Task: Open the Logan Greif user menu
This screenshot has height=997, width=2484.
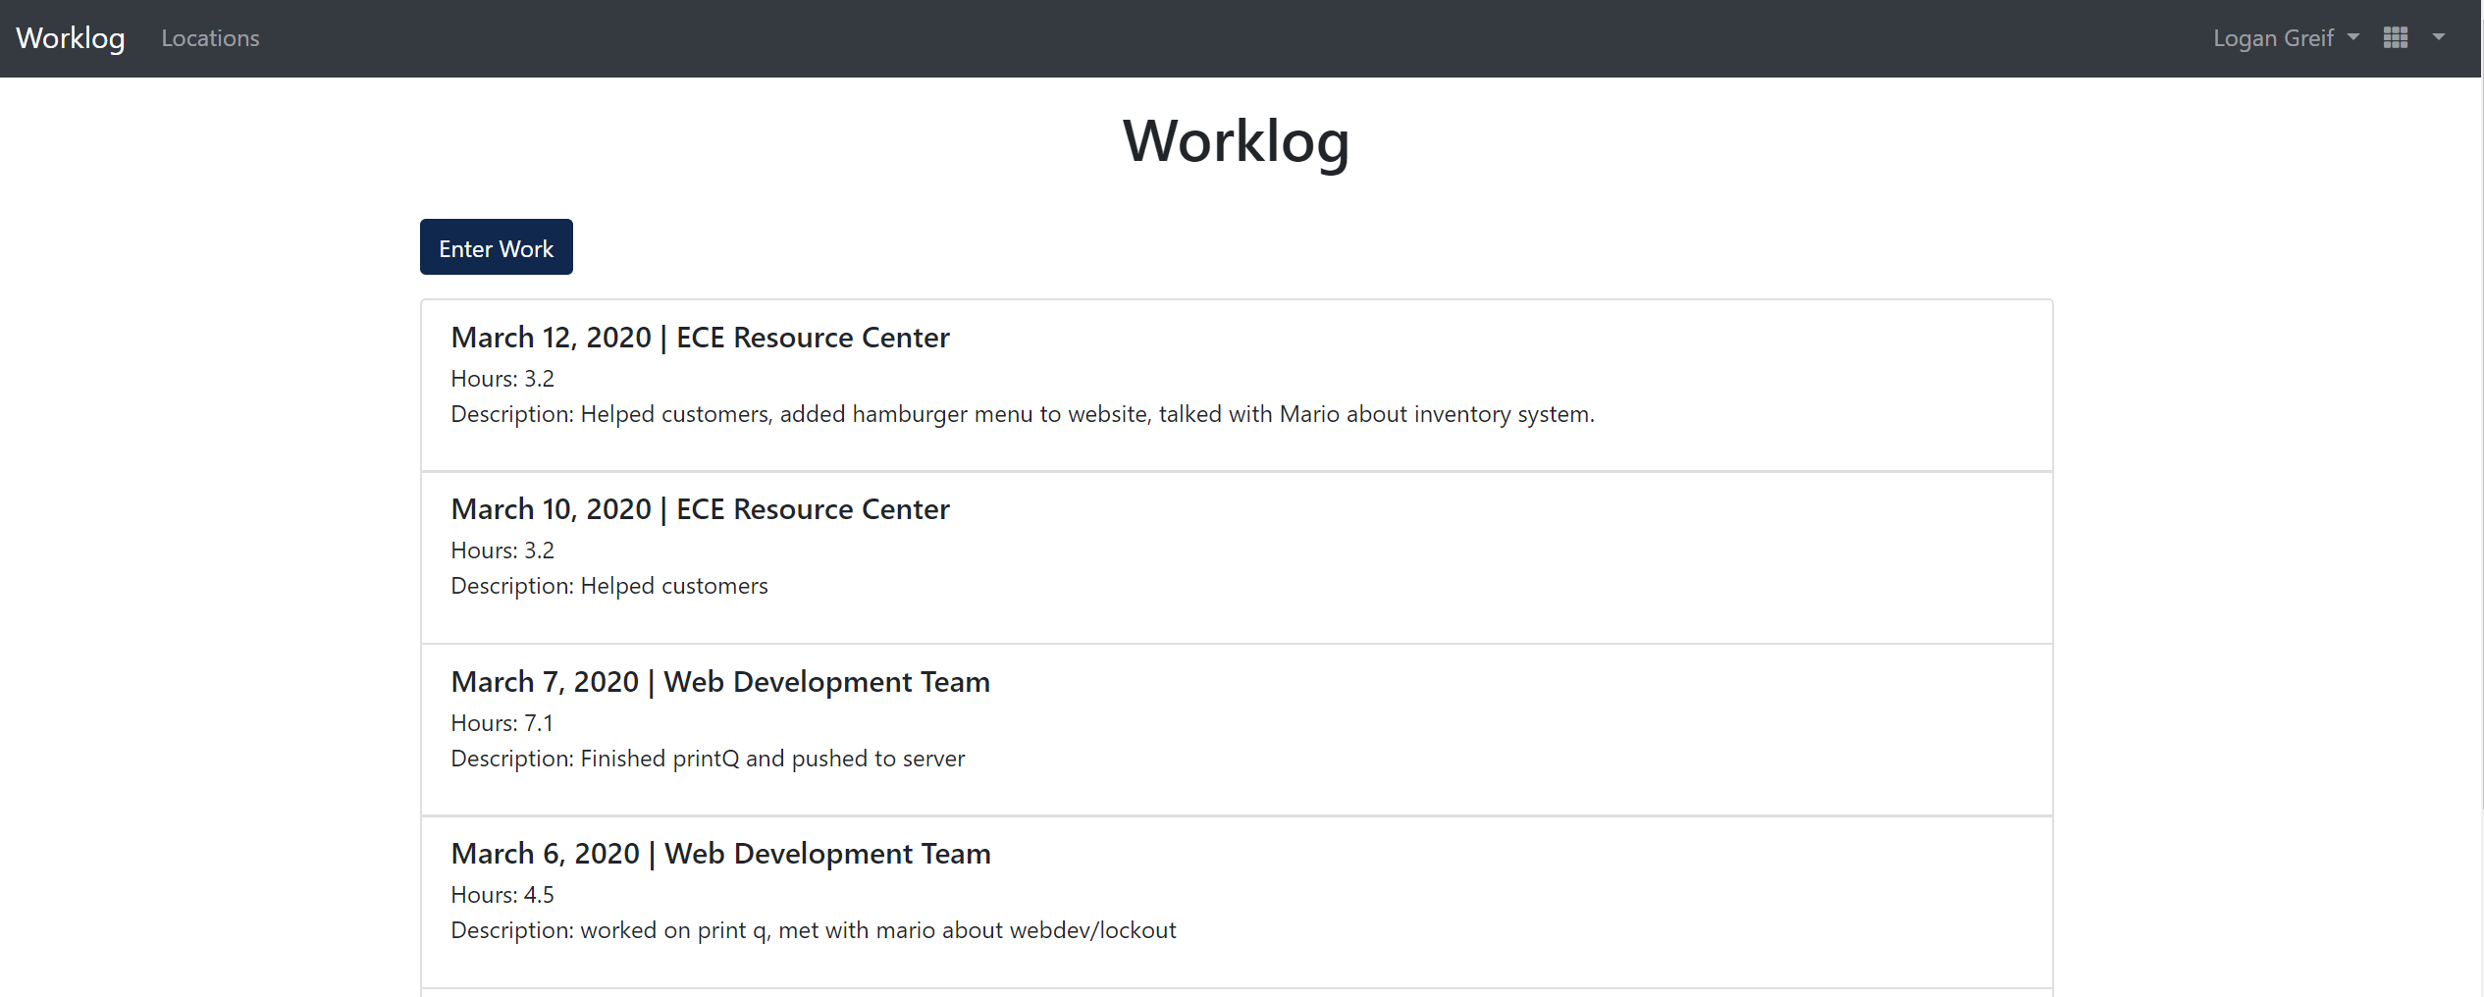Action: (x=2285, y=38)
